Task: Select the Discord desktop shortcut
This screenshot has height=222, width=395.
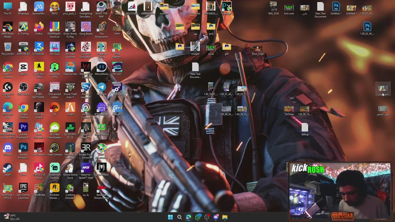Action: [x=8, y=150]
